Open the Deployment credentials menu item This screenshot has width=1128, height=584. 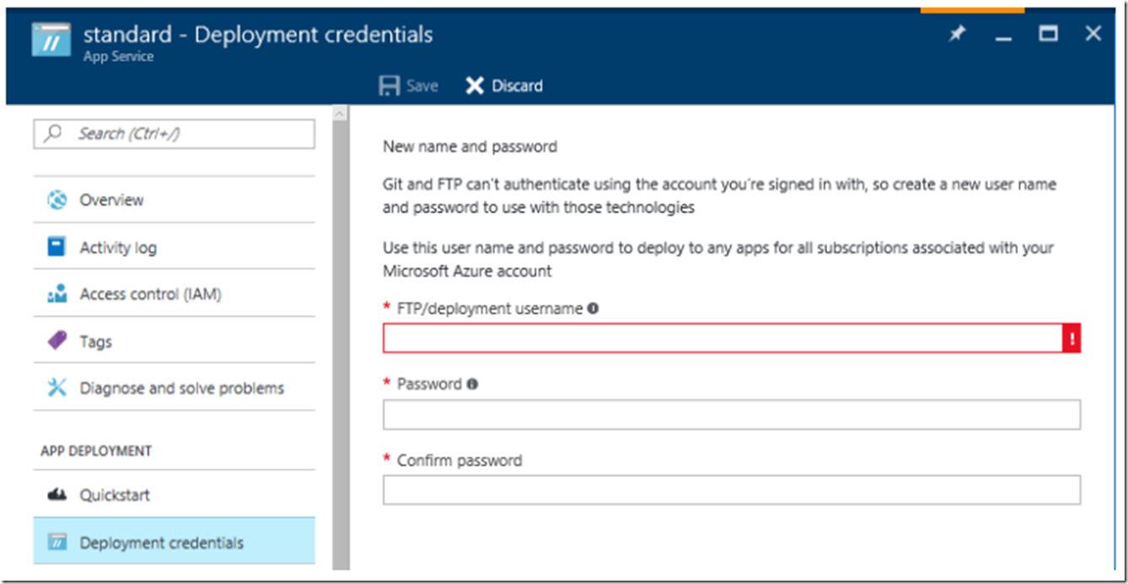coord(174,542)
